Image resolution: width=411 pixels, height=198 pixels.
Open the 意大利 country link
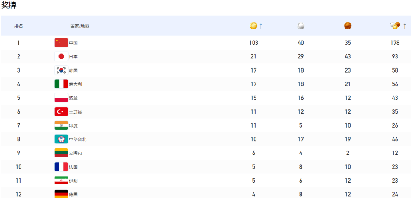pyautogui.click(x=75, y=84)
